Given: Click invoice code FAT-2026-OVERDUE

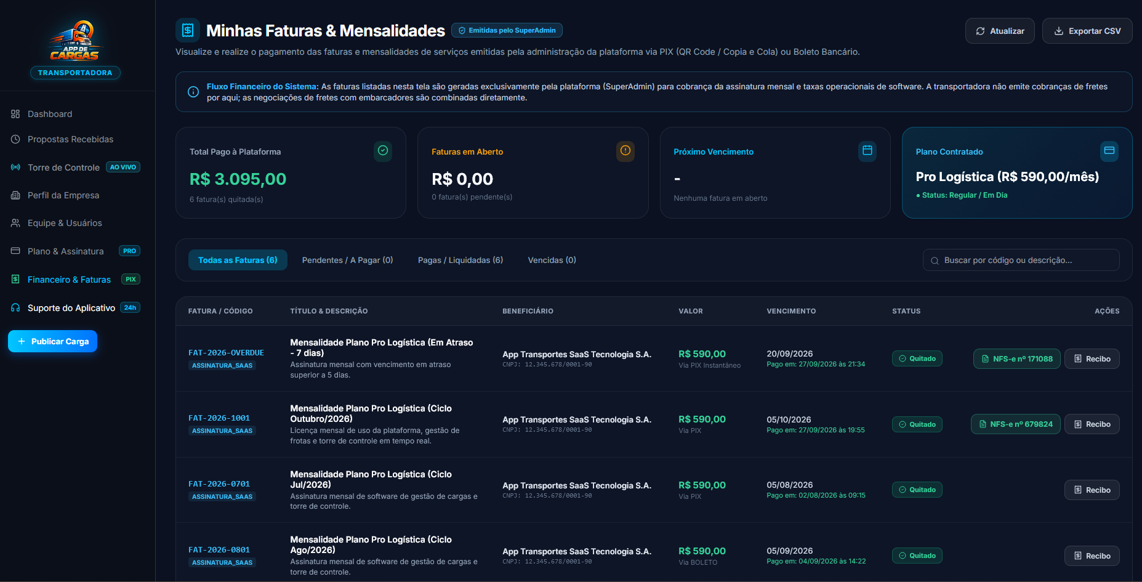Looking at the screenshot, I should [226, 353].
